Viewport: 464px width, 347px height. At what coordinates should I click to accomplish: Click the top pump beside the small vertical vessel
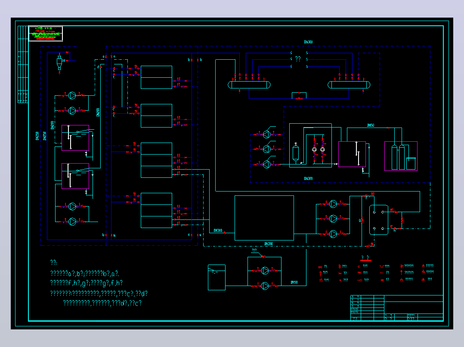(x=266, y=134)
